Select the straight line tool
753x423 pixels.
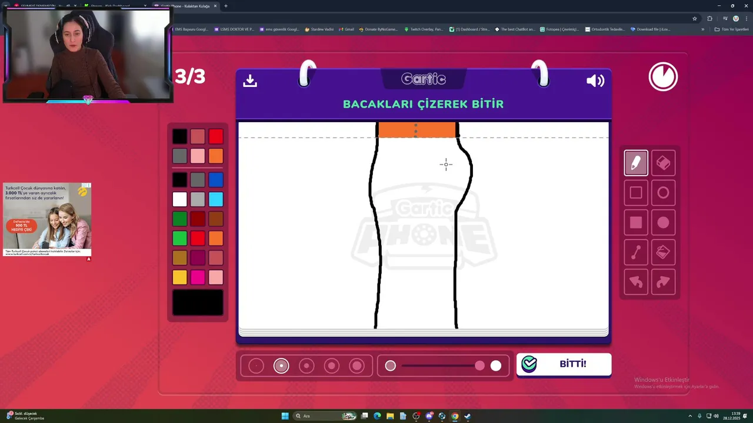[x=636, y=252]
